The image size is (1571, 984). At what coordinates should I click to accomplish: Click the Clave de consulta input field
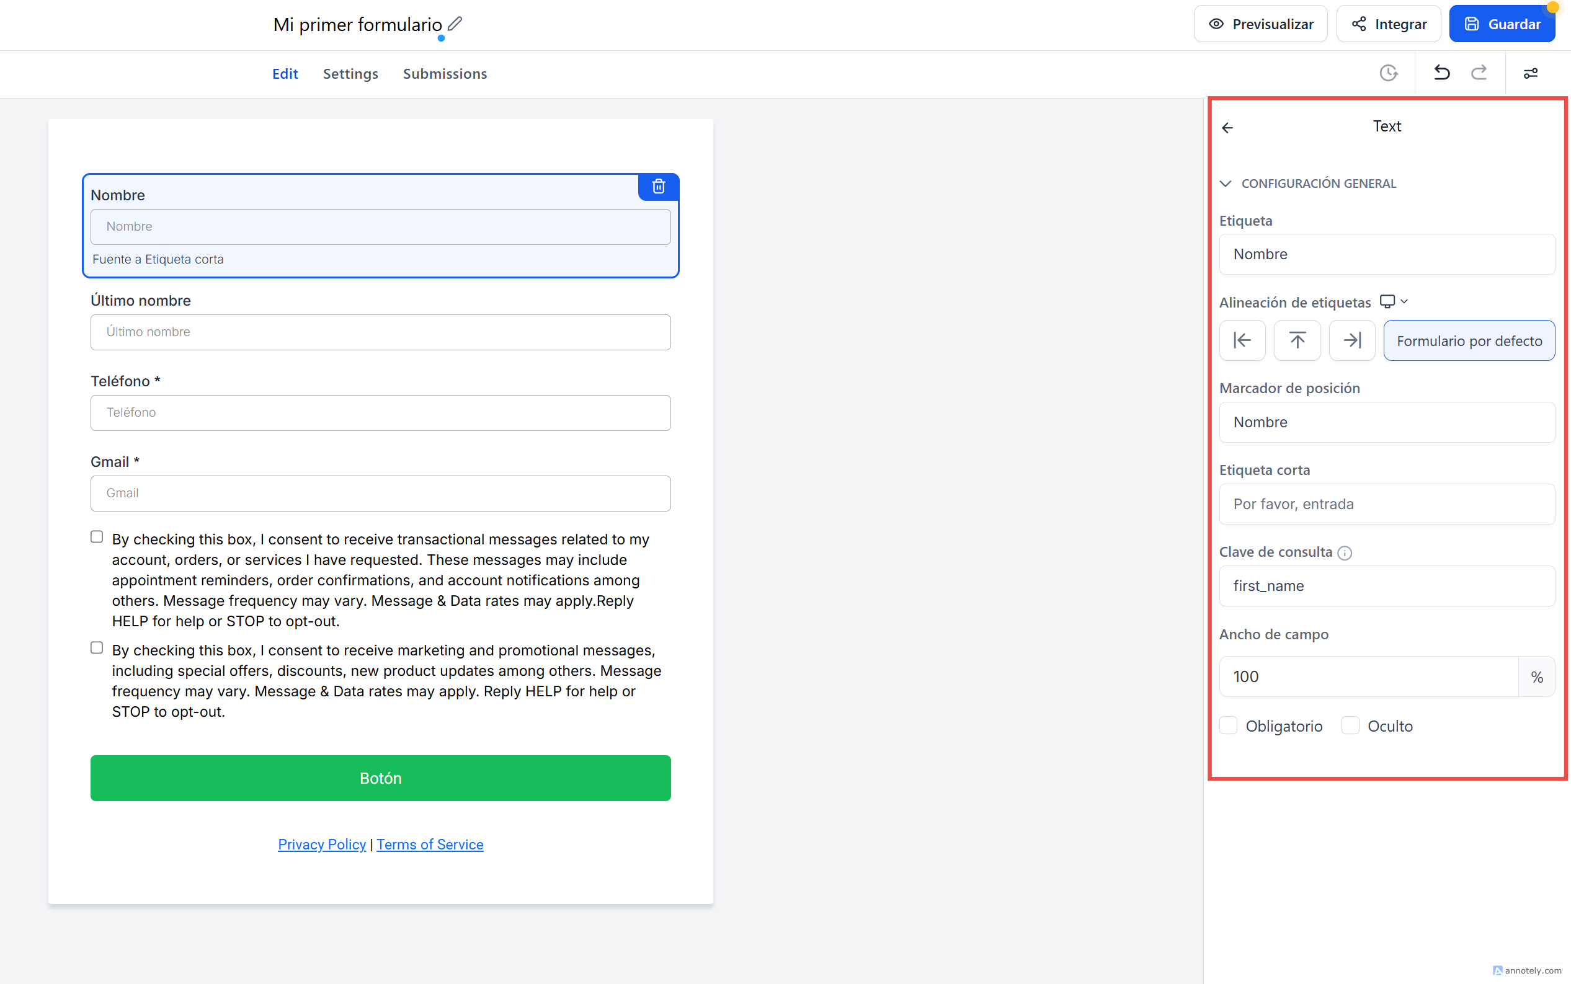click(x=1386, y=586)
